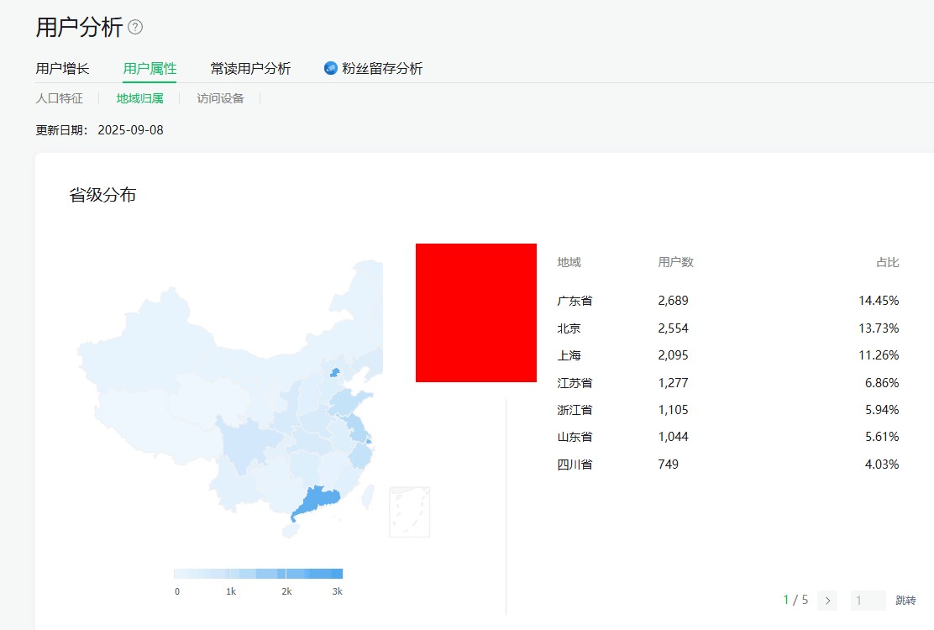The height and width of the screenshot is (630, 934).
Task: Click the 占比 column header
Action: click(x=887, y=262)
